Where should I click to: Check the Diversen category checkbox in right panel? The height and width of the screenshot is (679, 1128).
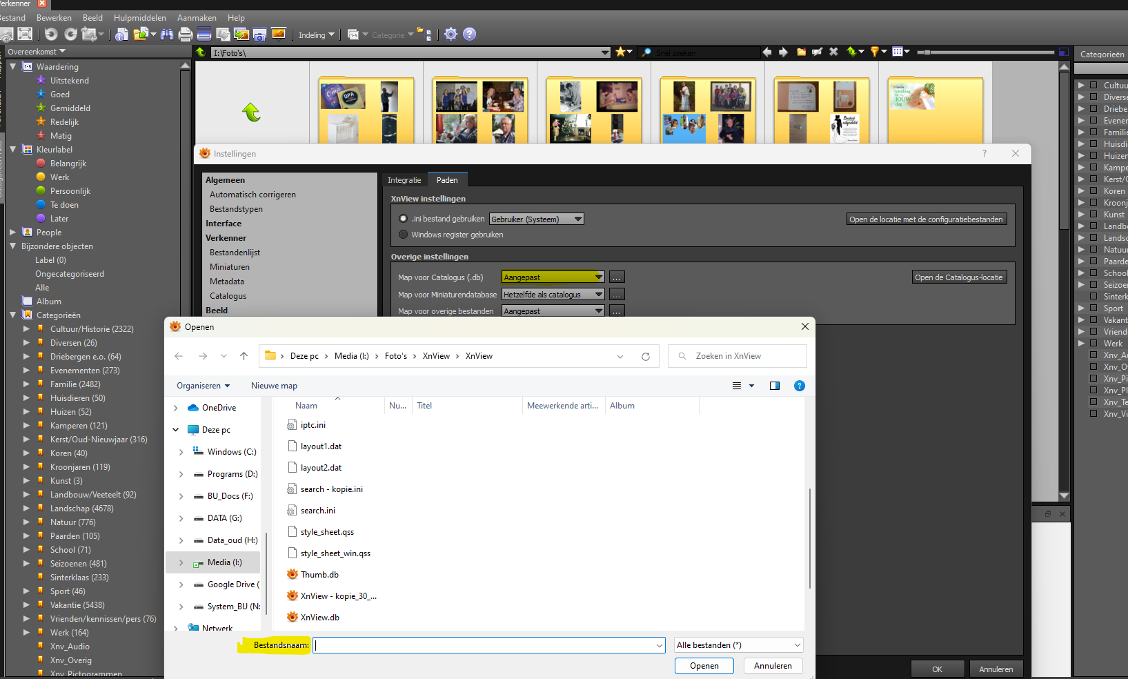click(x=1094, y=97)
